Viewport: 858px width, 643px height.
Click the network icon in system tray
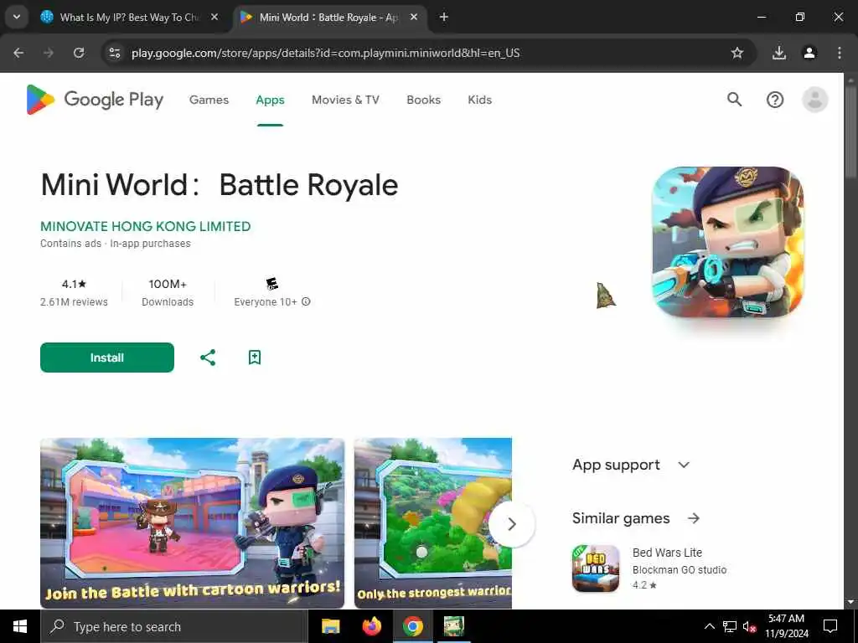click(730, 626)
